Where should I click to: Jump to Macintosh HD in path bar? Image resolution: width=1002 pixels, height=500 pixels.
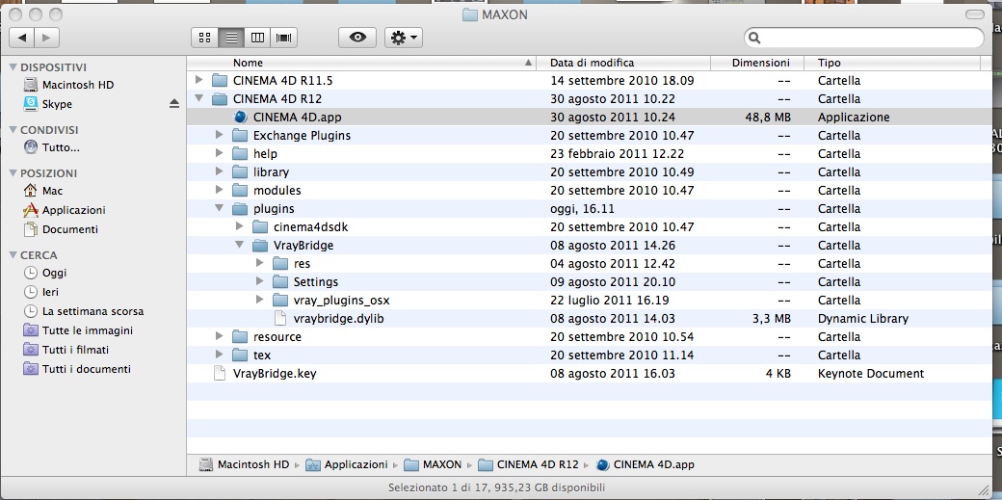(x=244, y=464)
